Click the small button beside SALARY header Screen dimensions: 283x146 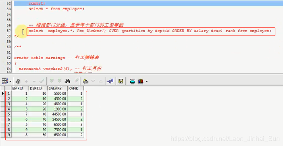(x=65, y=88)
